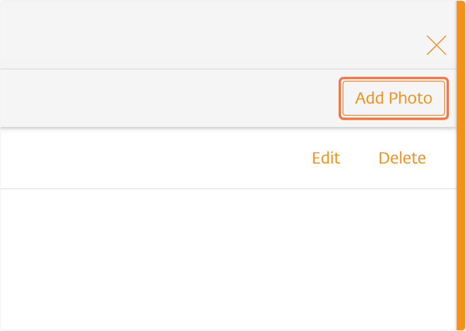The height and width of the screenshot is (331, 466).
Task: Start adding a new photo
Action: pyautogui.click(x=394, y=98)
